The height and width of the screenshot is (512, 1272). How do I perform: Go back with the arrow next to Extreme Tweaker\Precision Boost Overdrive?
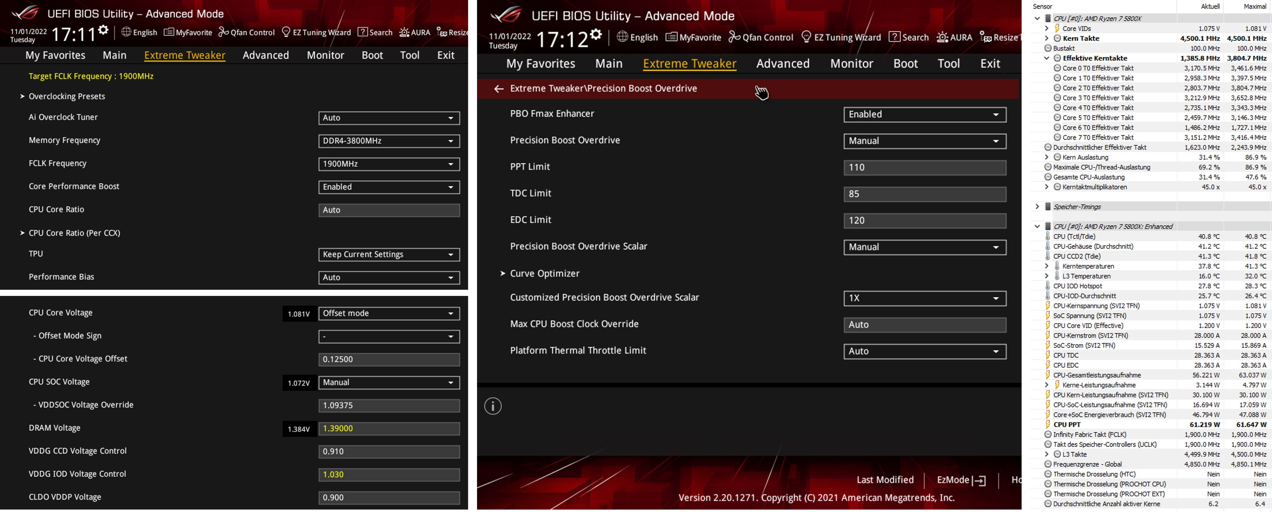[x=499, y=89]
